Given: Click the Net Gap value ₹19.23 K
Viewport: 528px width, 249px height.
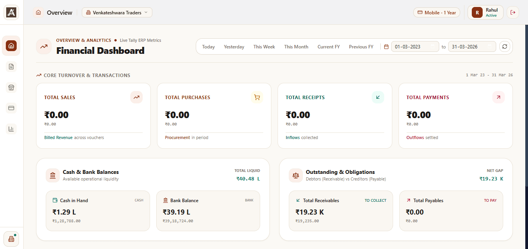Looking at the screenshot, I should [x=491, y=179].
